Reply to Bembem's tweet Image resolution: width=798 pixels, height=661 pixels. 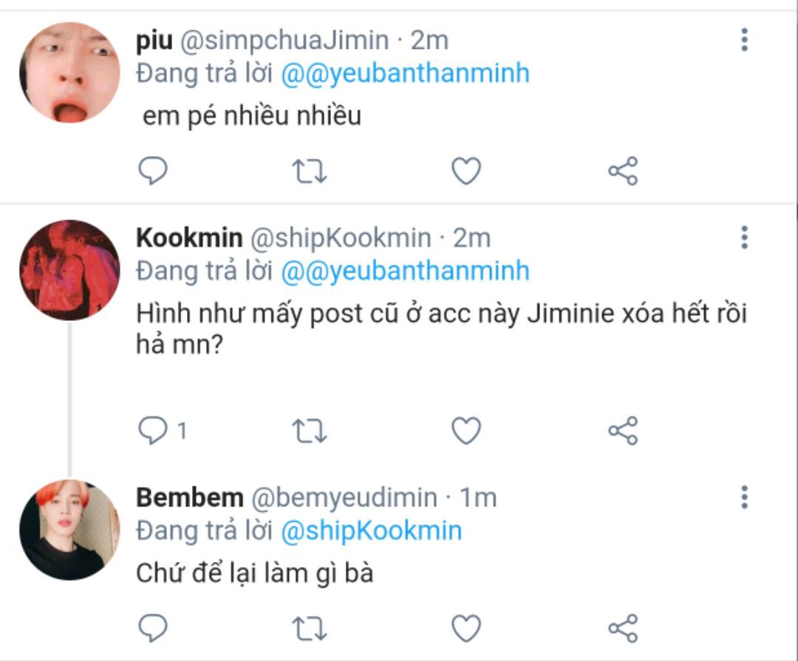153,628
